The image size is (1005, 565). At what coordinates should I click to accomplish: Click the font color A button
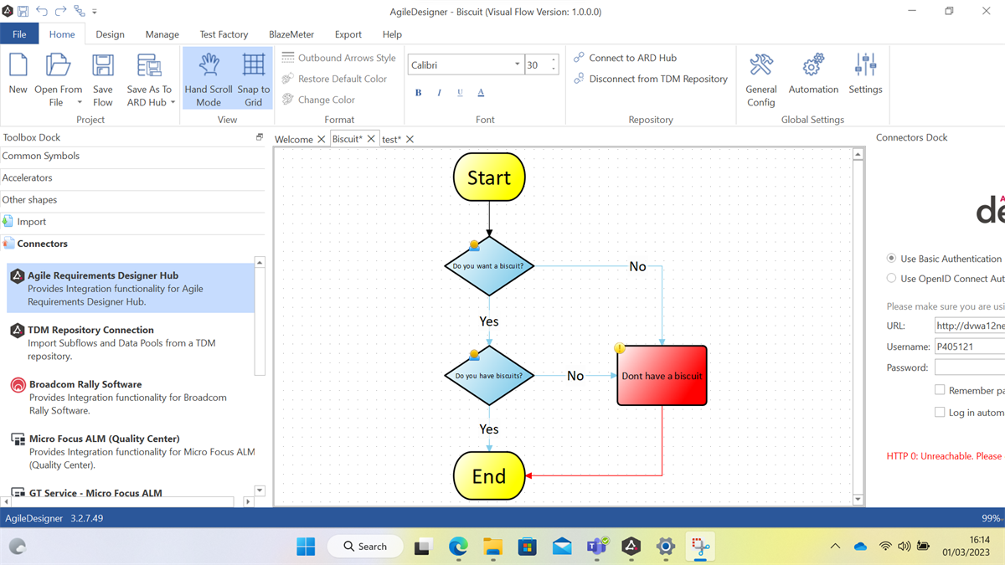(481, 93)
